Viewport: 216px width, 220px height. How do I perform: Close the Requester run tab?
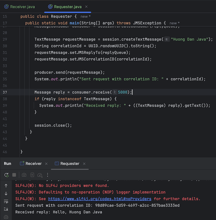pyautogui.click(x=84, y=164)
